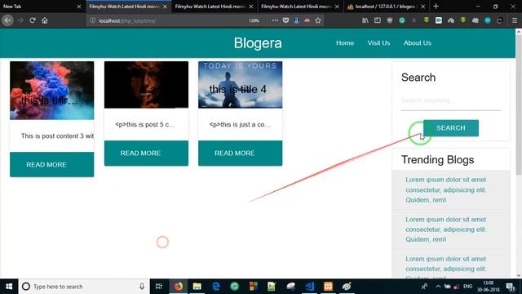The image size is (522, 294).
Task: Bookmark this page with the star icon
Action: [318, 20]
